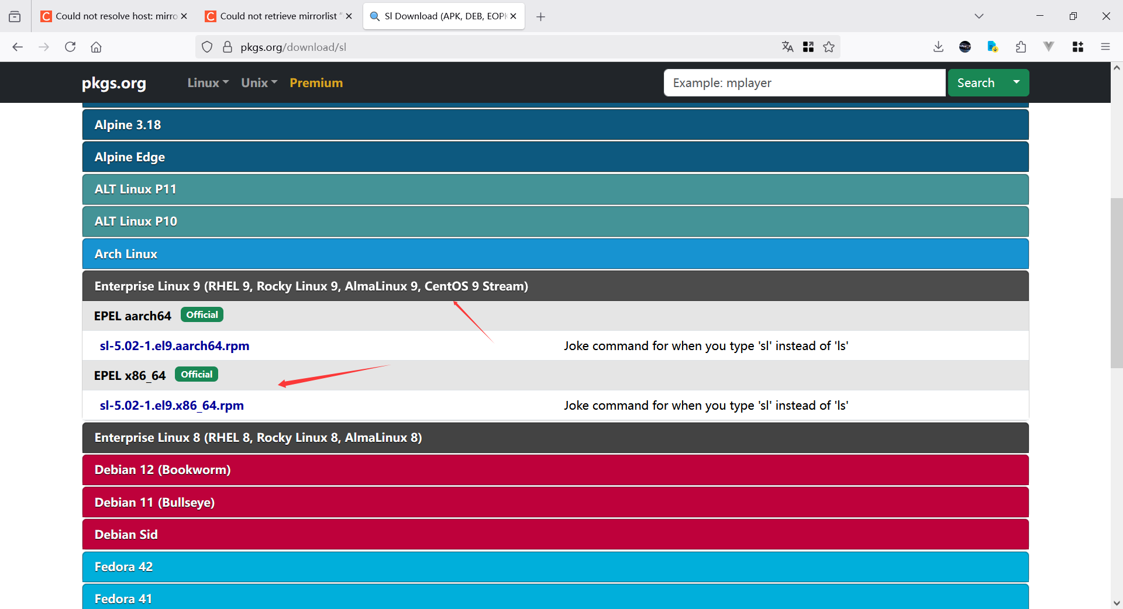This screenshot has width=1123, height=609.
Task: Click the four-squares toolbar extension icon
Action: (1078, 47)
